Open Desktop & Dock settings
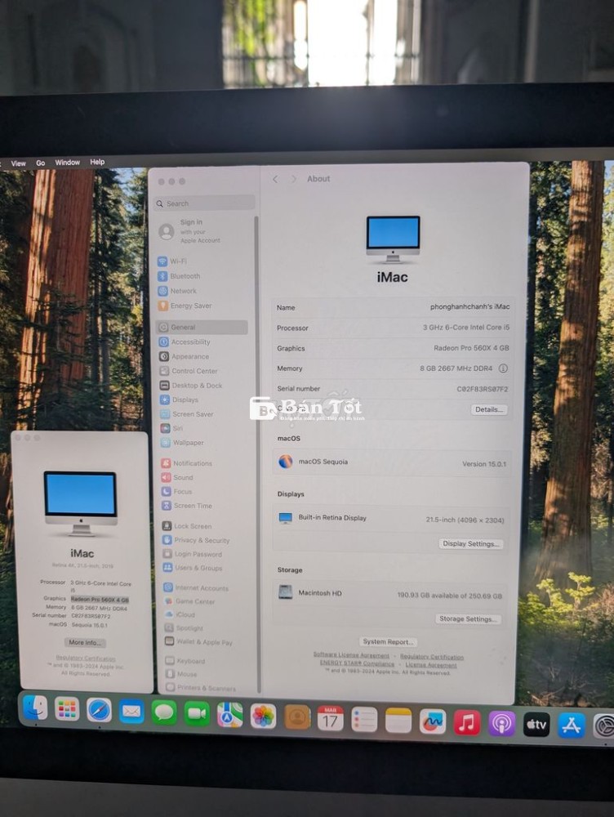Screen dimensions: 614x817 click(x=190, y=386)
